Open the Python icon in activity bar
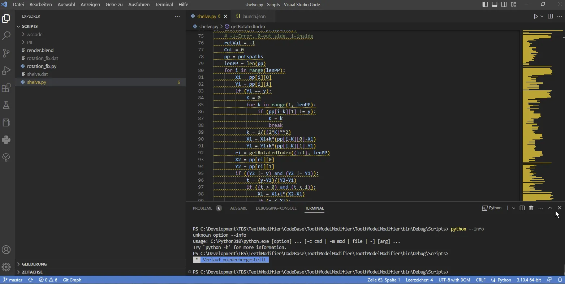 coord(6,140)
